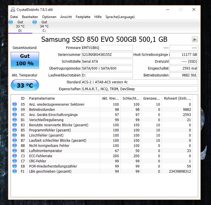Click the 33 °C temperature button
211x205 pixels.
click(x=25, y=85)
